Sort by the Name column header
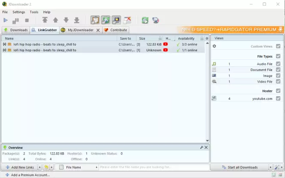 point(59,39)
